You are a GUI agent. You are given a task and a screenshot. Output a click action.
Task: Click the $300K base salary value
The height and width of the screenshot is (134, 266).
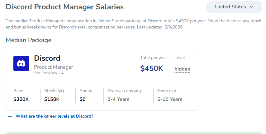[21, 99]
